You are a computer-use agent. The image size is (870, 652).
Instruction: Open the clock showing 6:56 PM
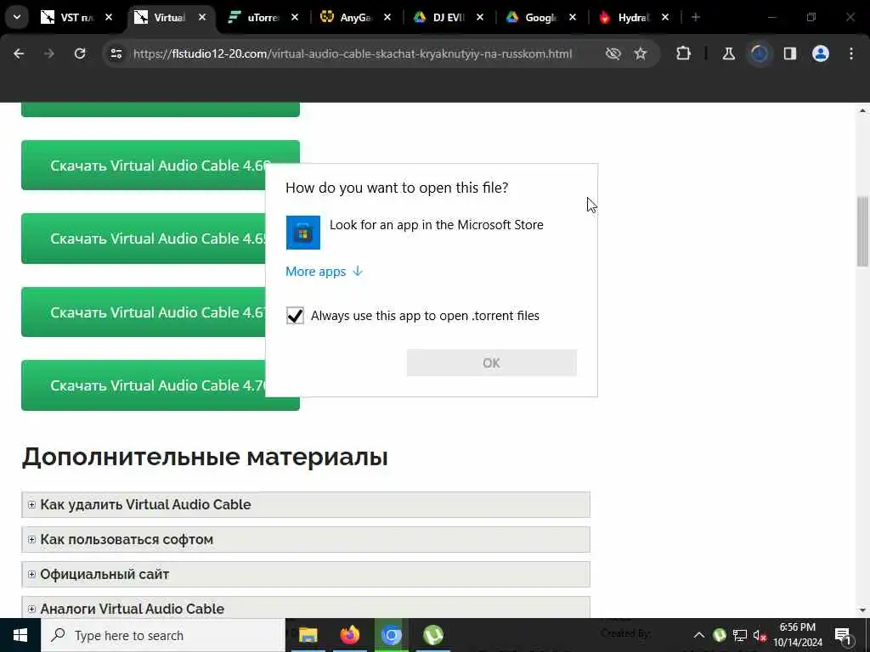pos(797,635)
